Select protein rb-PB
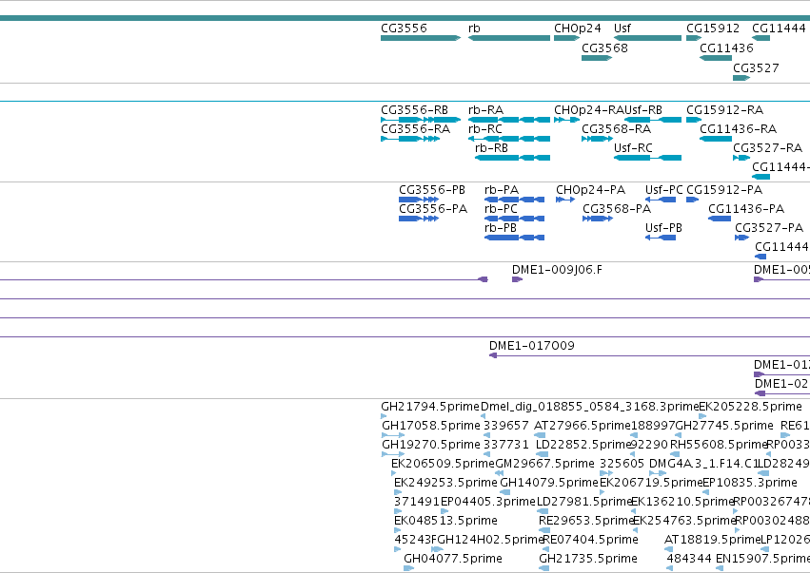810x573 pixels. 515,238
